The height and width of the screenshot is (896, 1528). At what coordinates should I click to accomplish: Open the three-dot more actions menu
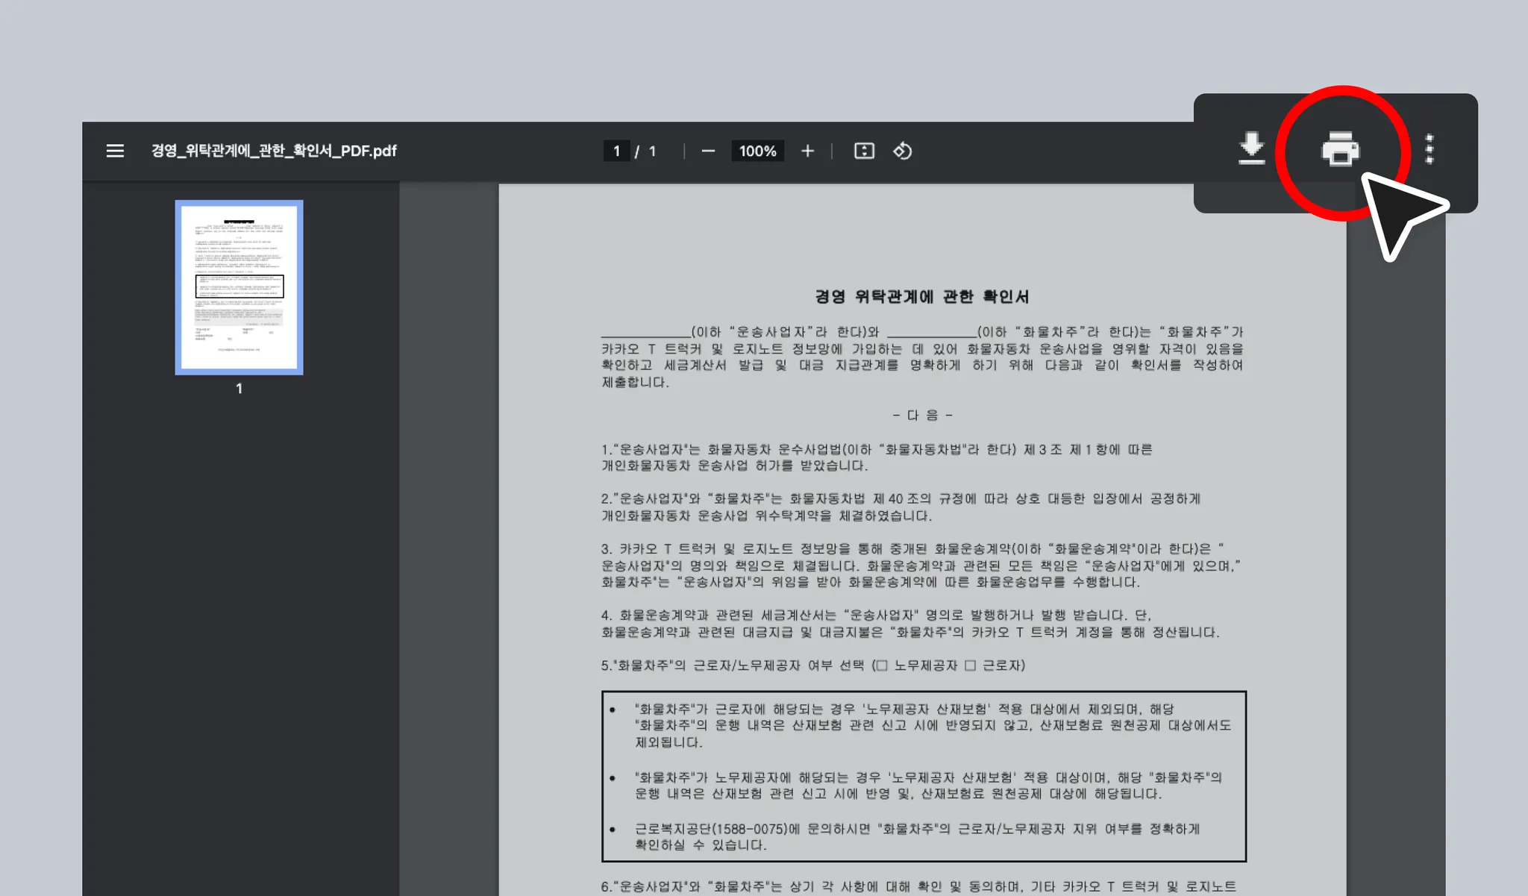pyautogui.click(x=1429, y=149)
